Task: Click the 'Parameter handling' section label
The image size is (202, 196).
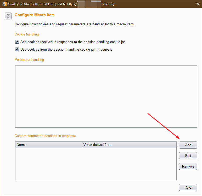Action: [29, 60]
